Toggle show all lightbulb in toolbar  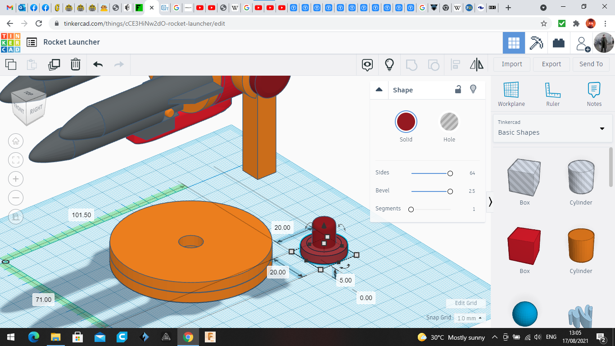[x=389, y=64]
